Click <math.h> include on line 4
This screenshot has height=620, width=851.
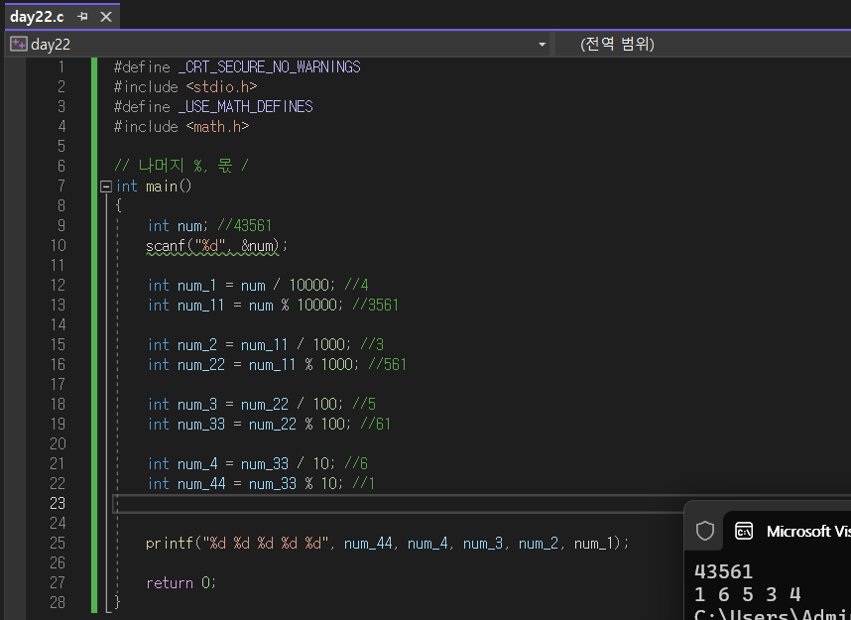(x=217, y=127)
